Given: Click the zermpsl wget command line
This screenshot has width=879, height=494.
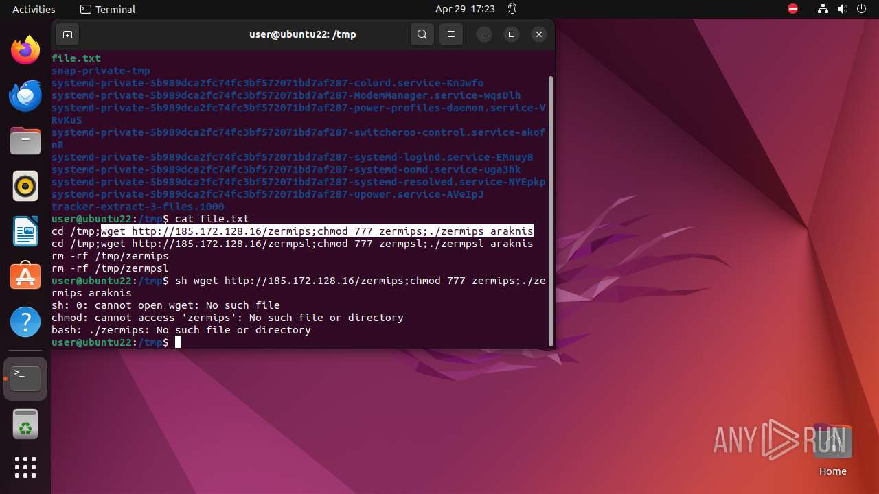Looking at the screenshot, I should (x=293, y=244).
